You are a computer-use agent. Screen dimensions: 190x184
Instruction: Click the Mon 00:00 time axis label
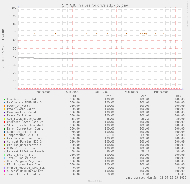coord(161,92)
